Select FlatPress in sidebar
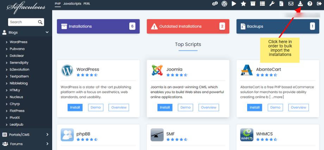Screen dimensions: 324x150 pos(17,110)
